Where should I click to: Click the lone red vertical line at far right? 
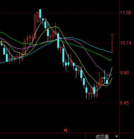click(x=112, y=43)
